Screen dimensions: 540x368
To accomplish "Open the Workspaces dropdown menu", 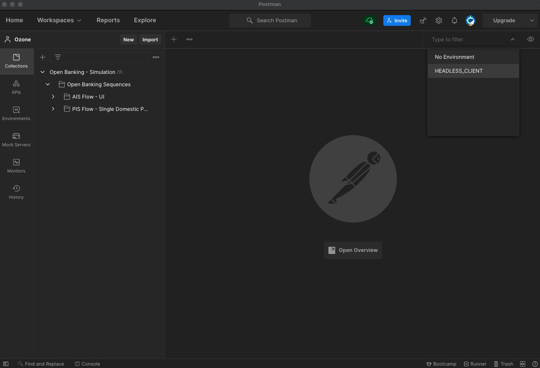I will point(59,20).
